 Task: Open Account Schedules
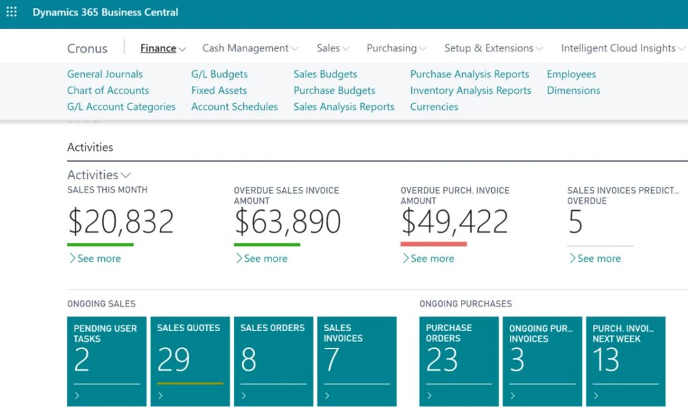coord(234,107)
